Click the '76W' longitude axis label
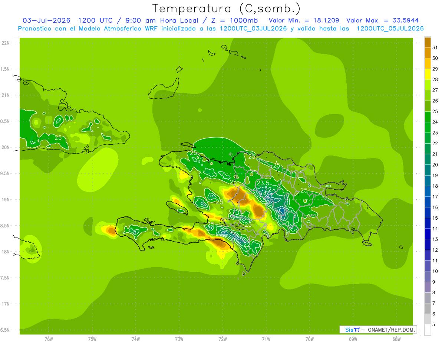 click(49, 339)
